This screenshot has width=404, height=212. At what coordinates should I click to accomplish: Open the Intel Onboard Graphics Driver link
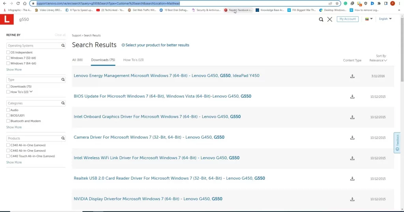(157, 117)
